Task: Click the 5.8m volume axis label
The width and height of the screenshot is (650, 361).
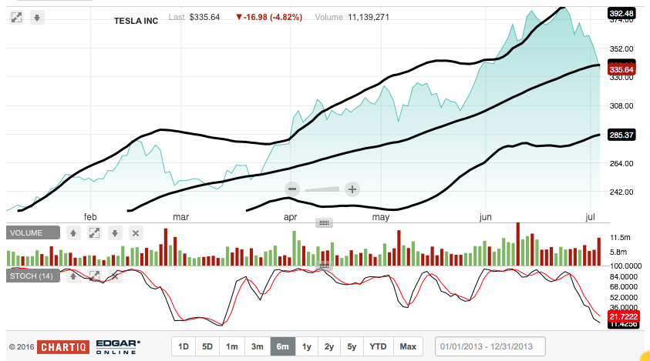Action: (618, 252)
